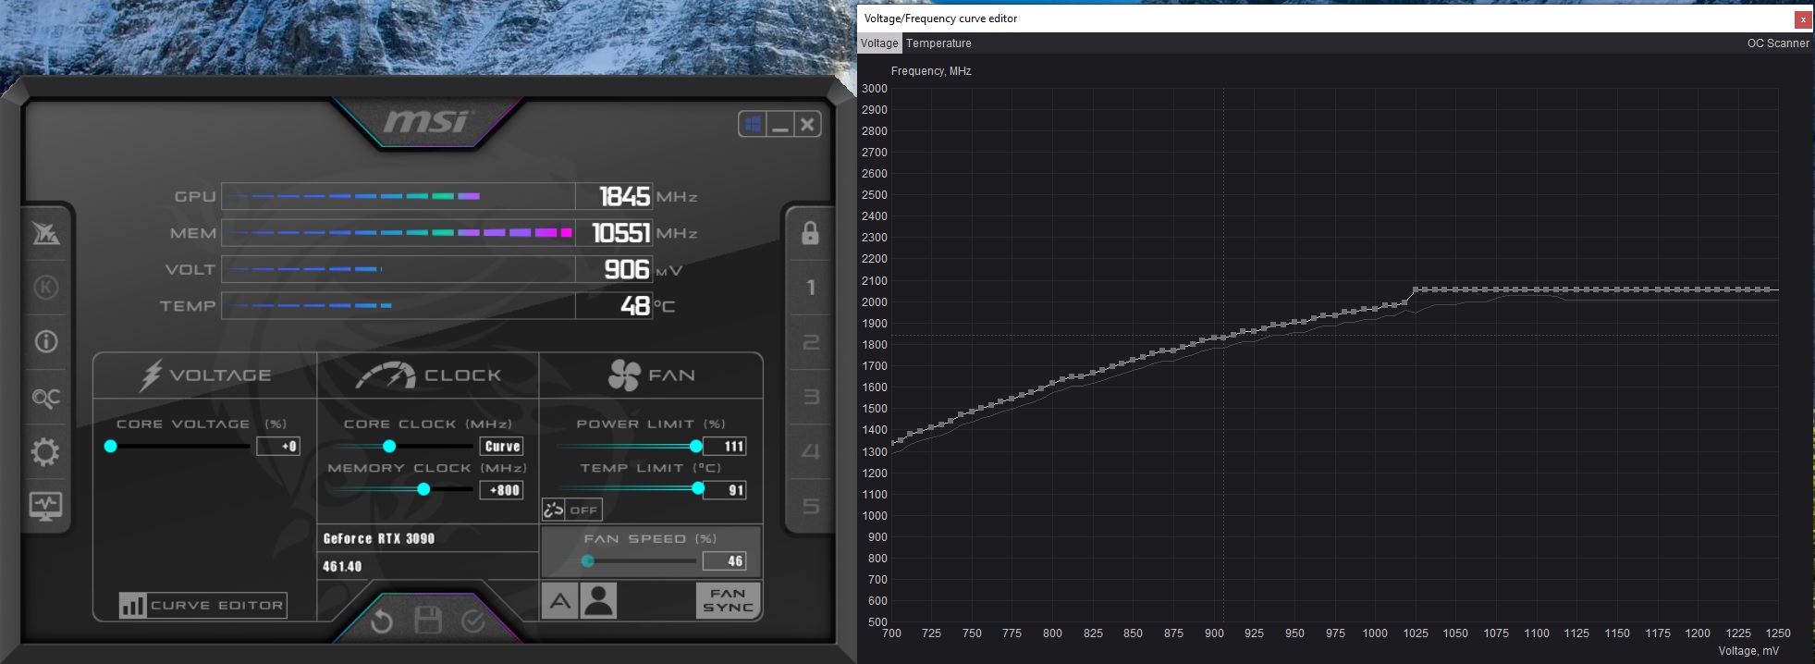Launch the OC Scanner sidebar icon
The height and width of the screenshot is (664, 1815).
click(x=45, y=398)
